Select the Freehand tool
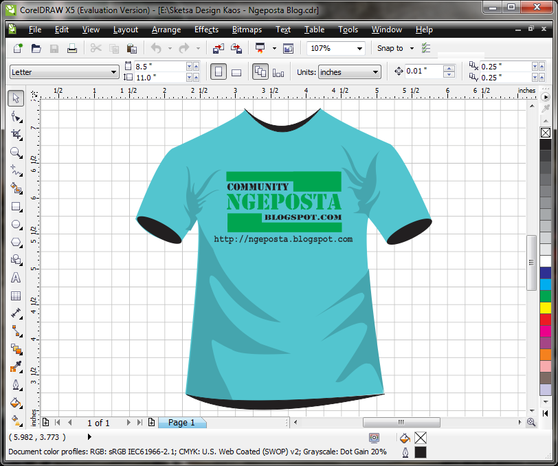558x466 pixels. tap(16, 170)
